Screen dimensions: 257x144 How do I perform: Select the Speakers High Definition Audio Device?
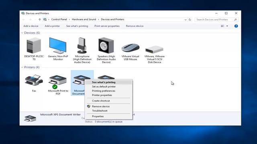click(106, 45)
